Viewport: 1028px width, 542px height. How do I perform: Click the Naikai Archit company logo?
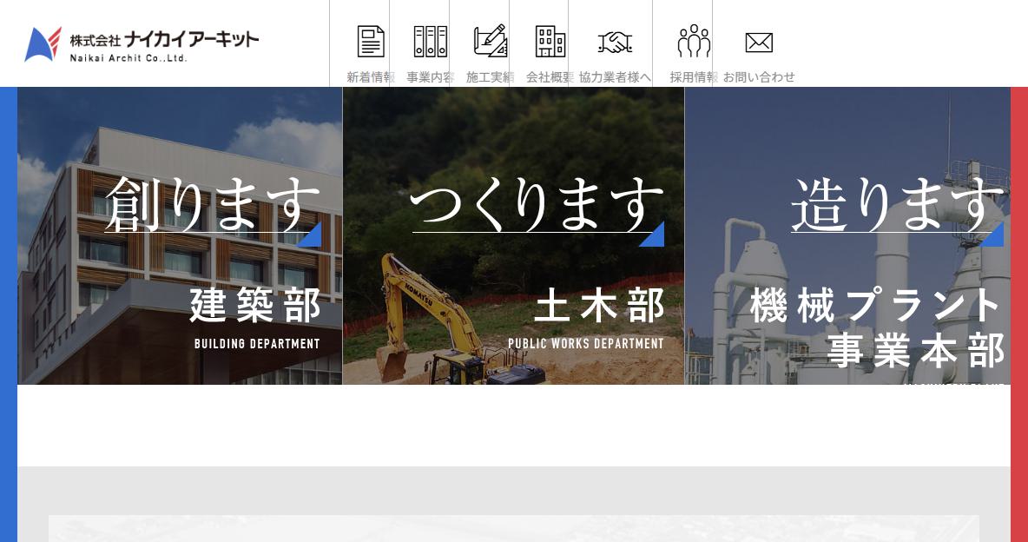tap(141, 44)
